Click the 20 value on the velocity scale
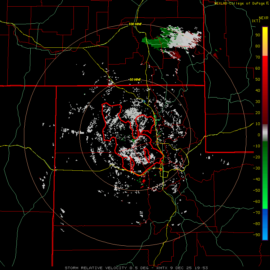270x270 pixels. (258, 112)
